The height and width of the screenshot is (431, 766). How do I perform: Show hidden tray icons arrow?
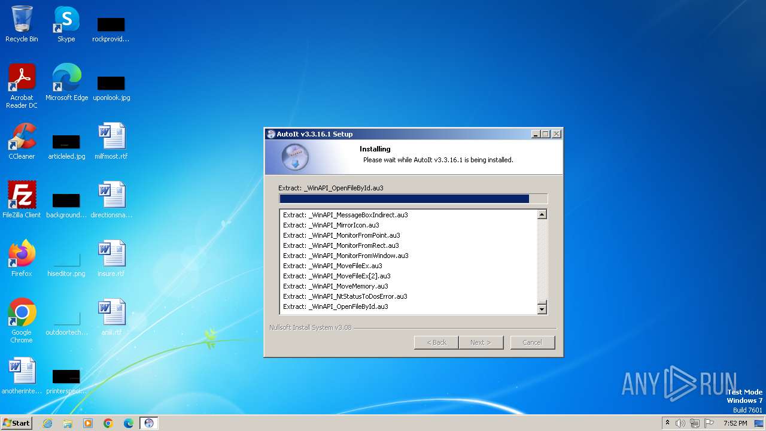coord(667,423)
